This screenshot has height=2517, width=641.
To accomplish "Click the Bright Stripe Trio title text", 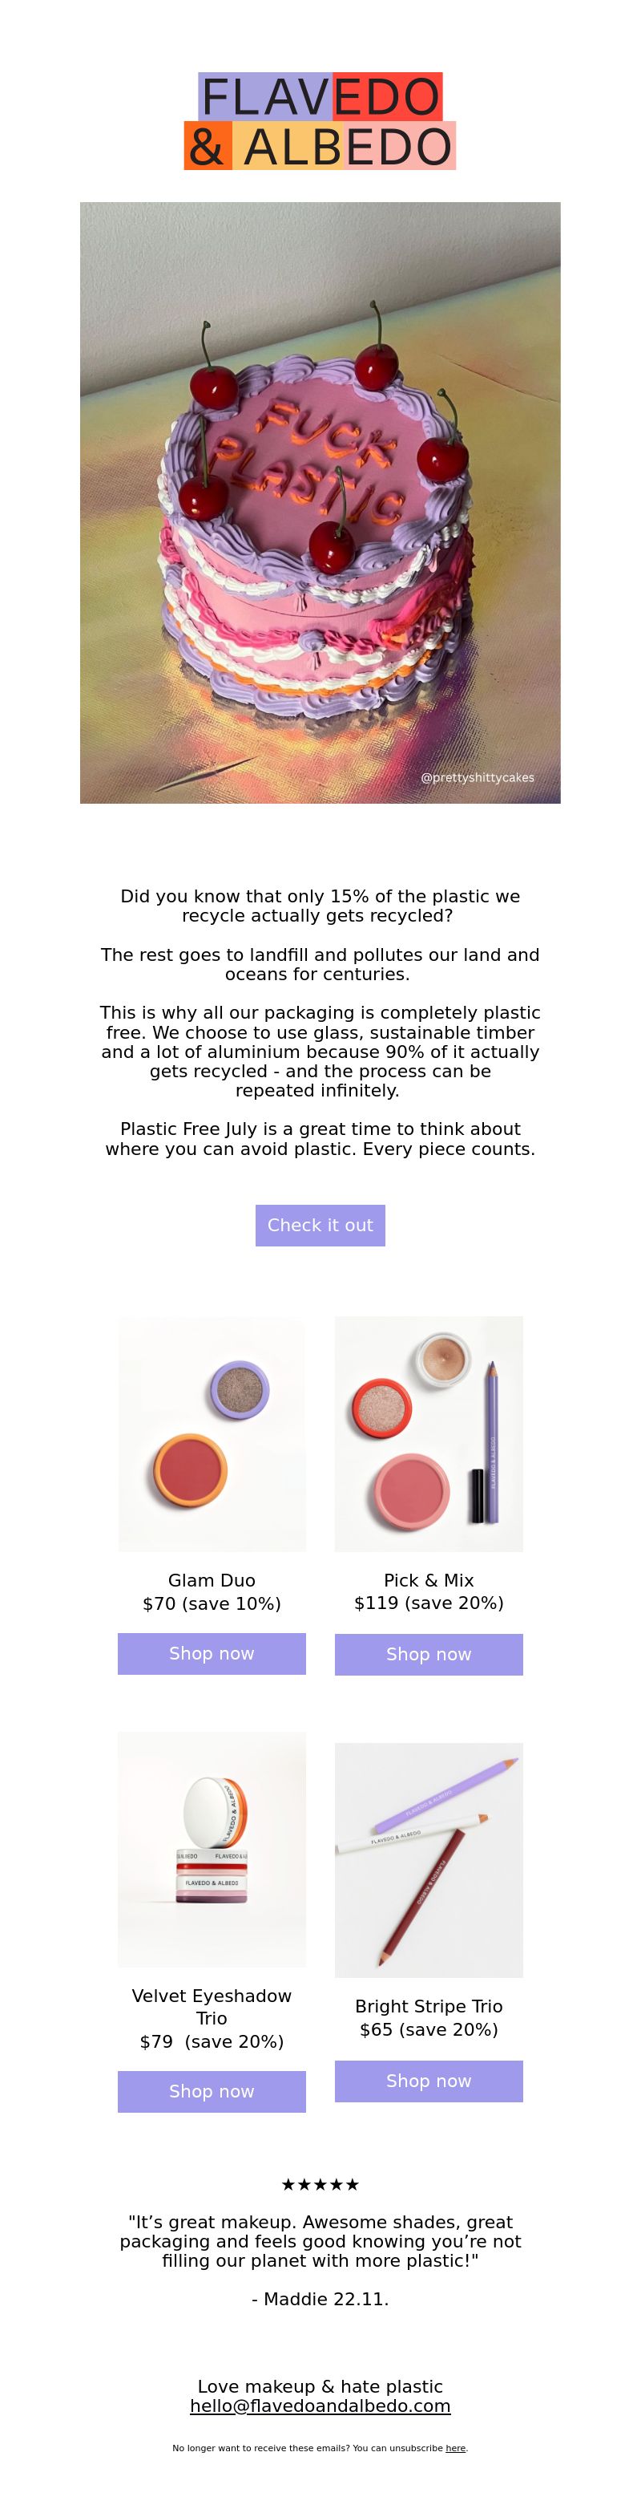I will [429, 2006].
